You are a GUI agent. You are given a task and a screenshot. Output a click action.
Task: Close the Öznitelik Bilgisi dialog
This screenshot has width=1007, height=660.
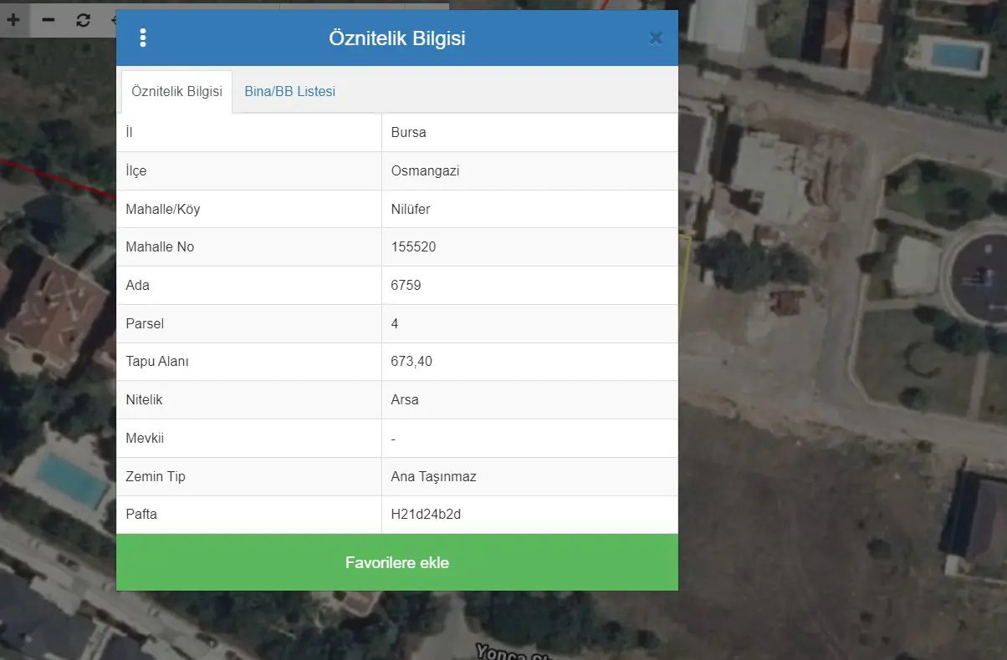pos(656,38)
